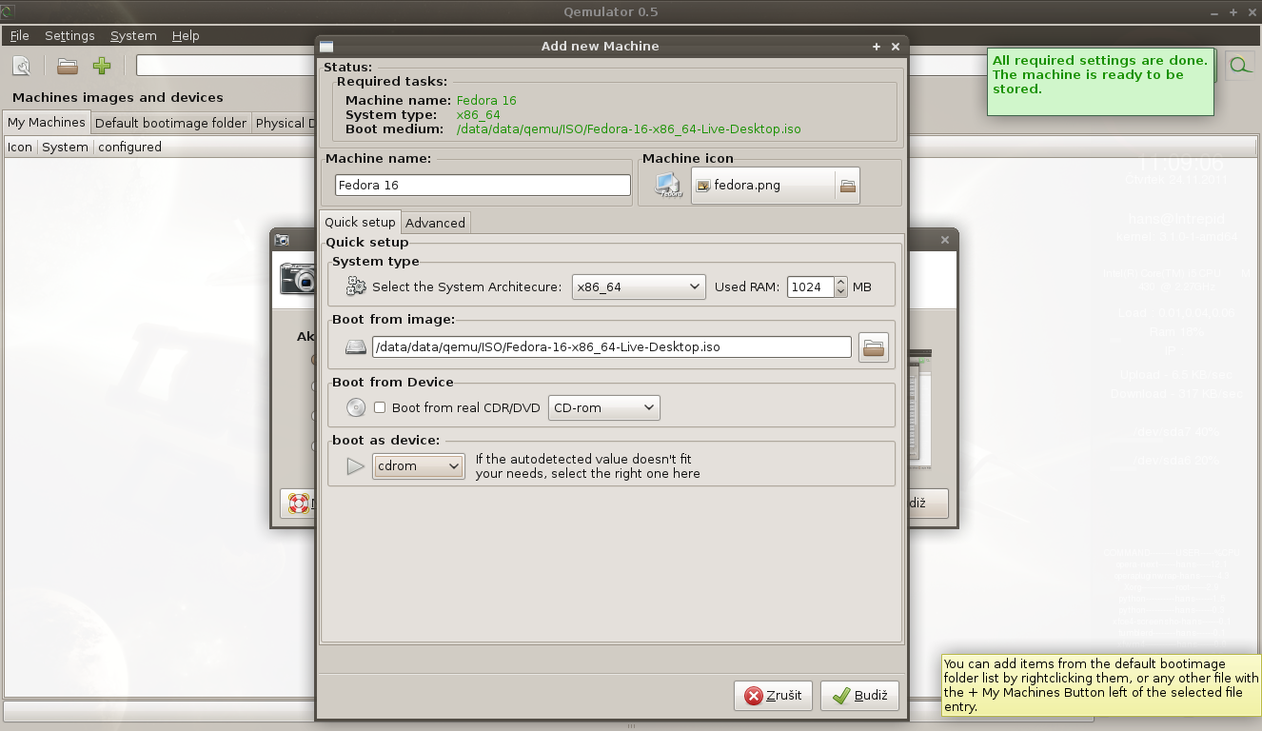
Task: Click the Used RAM value field
Action: (x=811, y=286)
